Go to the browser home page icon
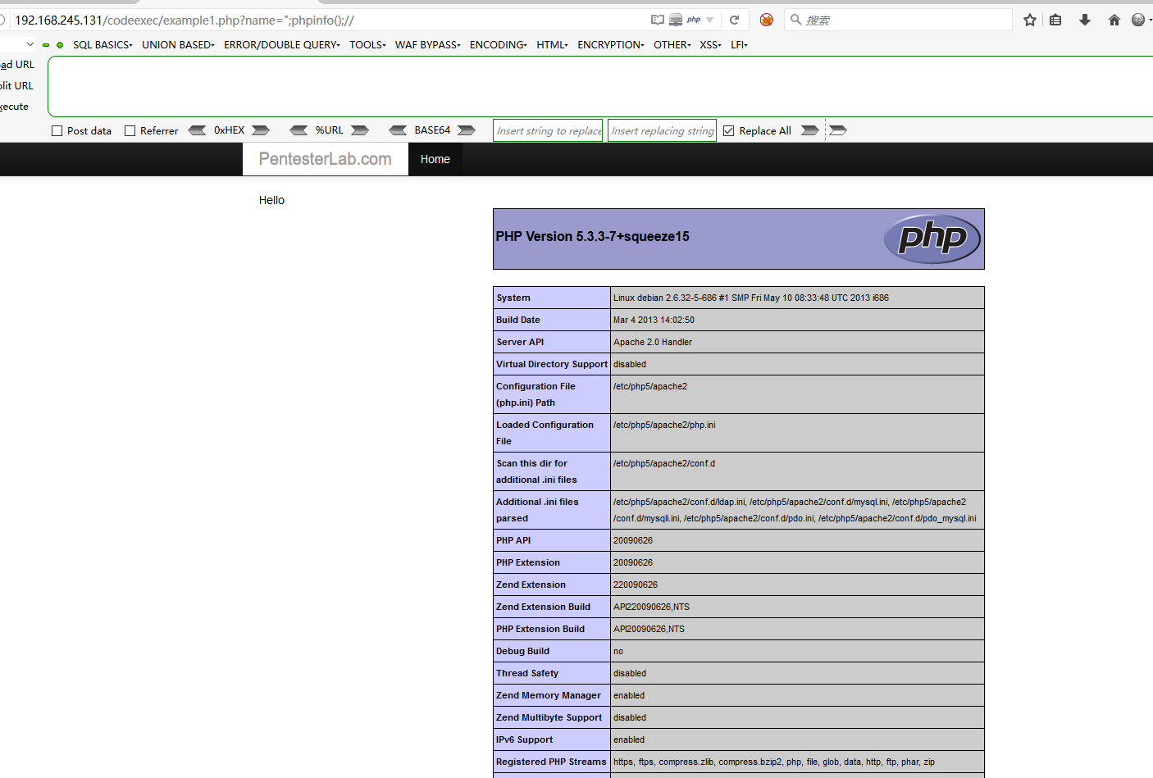Viewport: 1153px width, 778px height. click(x=1114, y=20)
